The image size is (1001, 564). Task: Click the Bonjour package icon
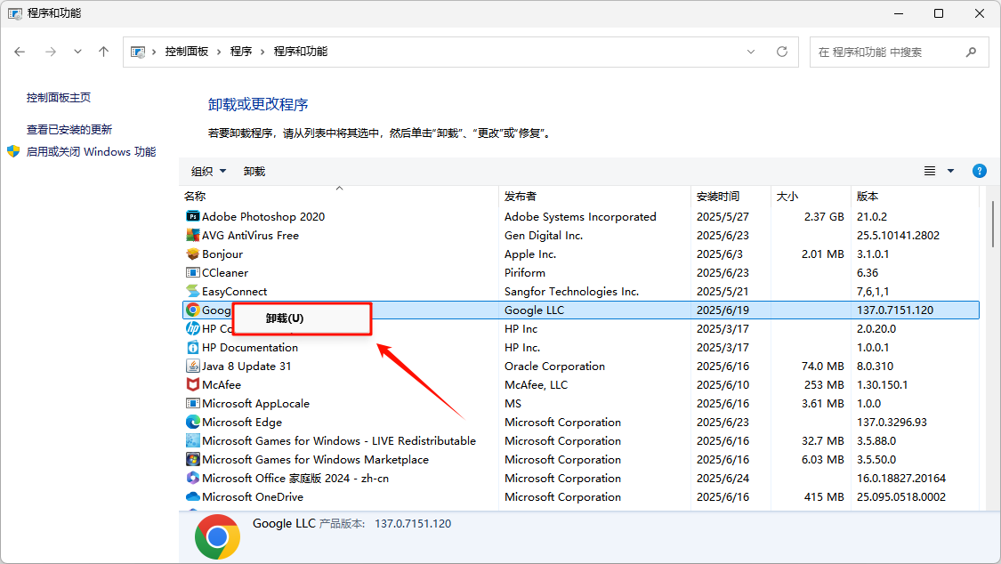pyautogui.click(x=193, y=254)
